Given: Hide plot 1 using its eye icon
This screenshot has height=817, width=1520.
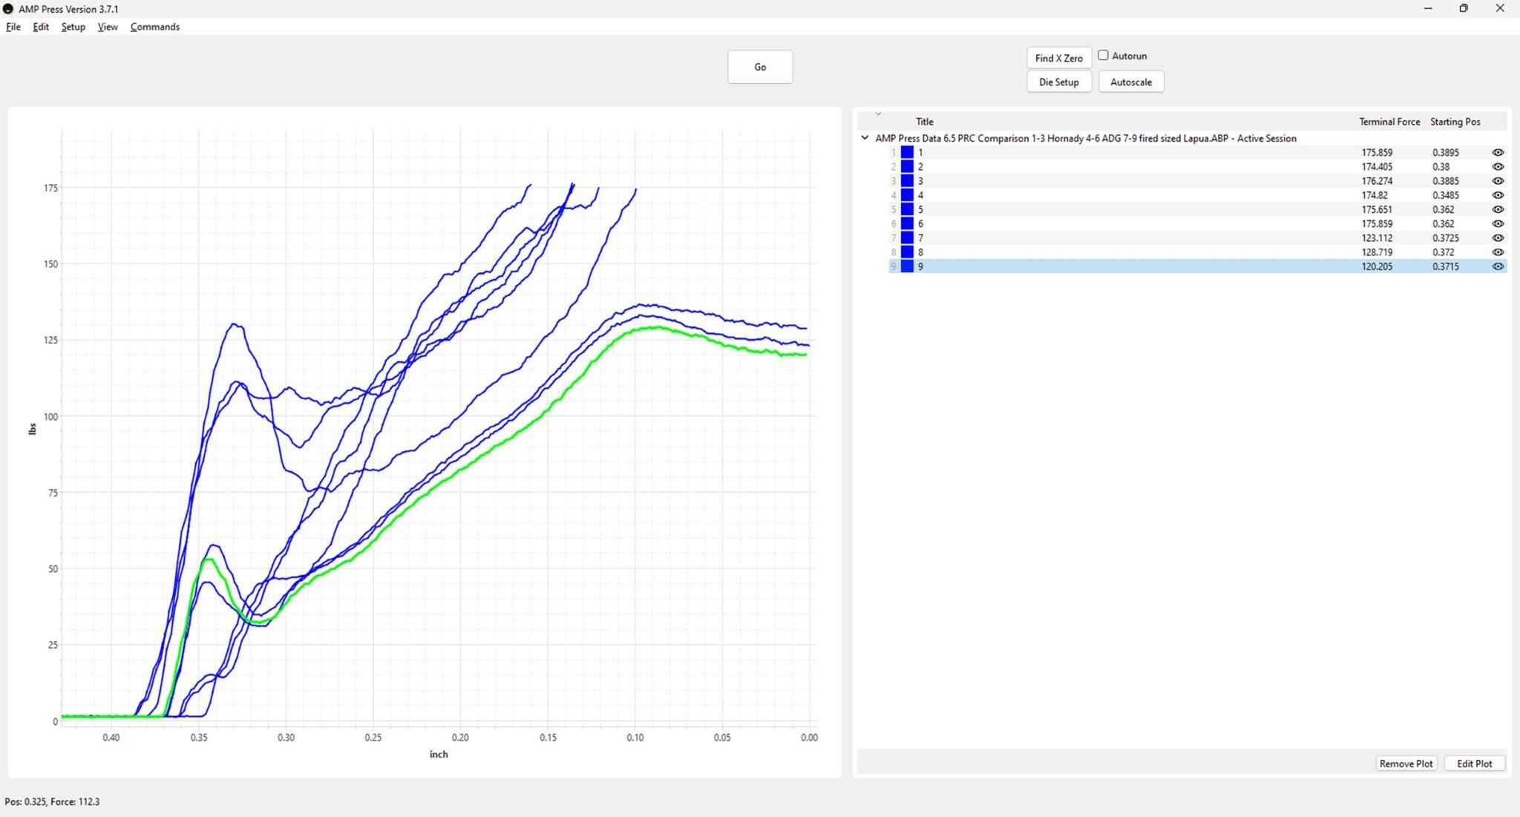Looking at the screenshot, I should [1498, 152].
